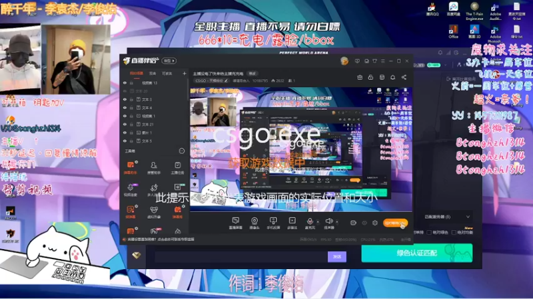The height and width of the screenshot is (299, 533).
Task: Open status dropdown arrow in background window header
Action: click(446, 64)
